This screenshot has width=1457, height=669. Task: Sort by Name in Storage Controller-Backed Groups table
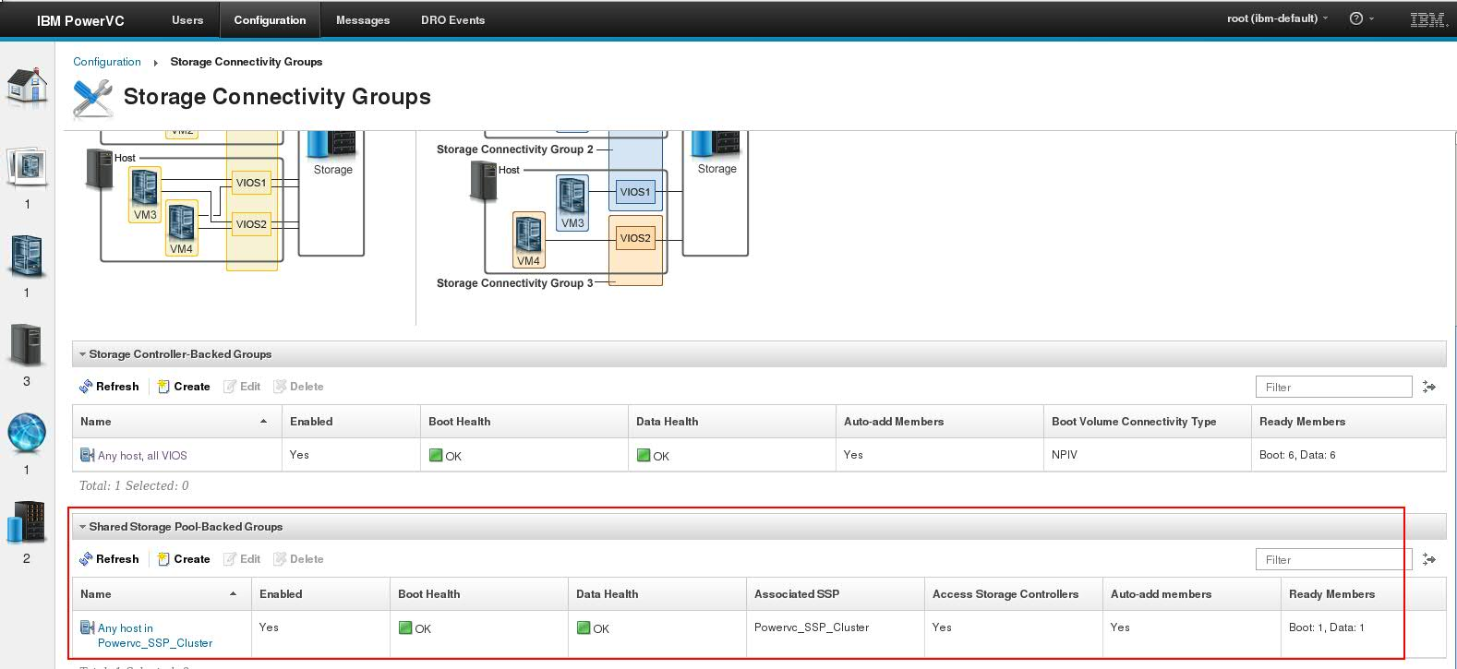176,422
